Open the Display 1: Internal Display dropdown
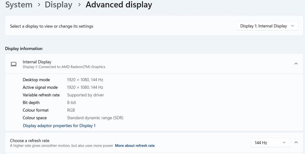The width and height of the screenshot is (305, 154). click(x=267, y=26)
